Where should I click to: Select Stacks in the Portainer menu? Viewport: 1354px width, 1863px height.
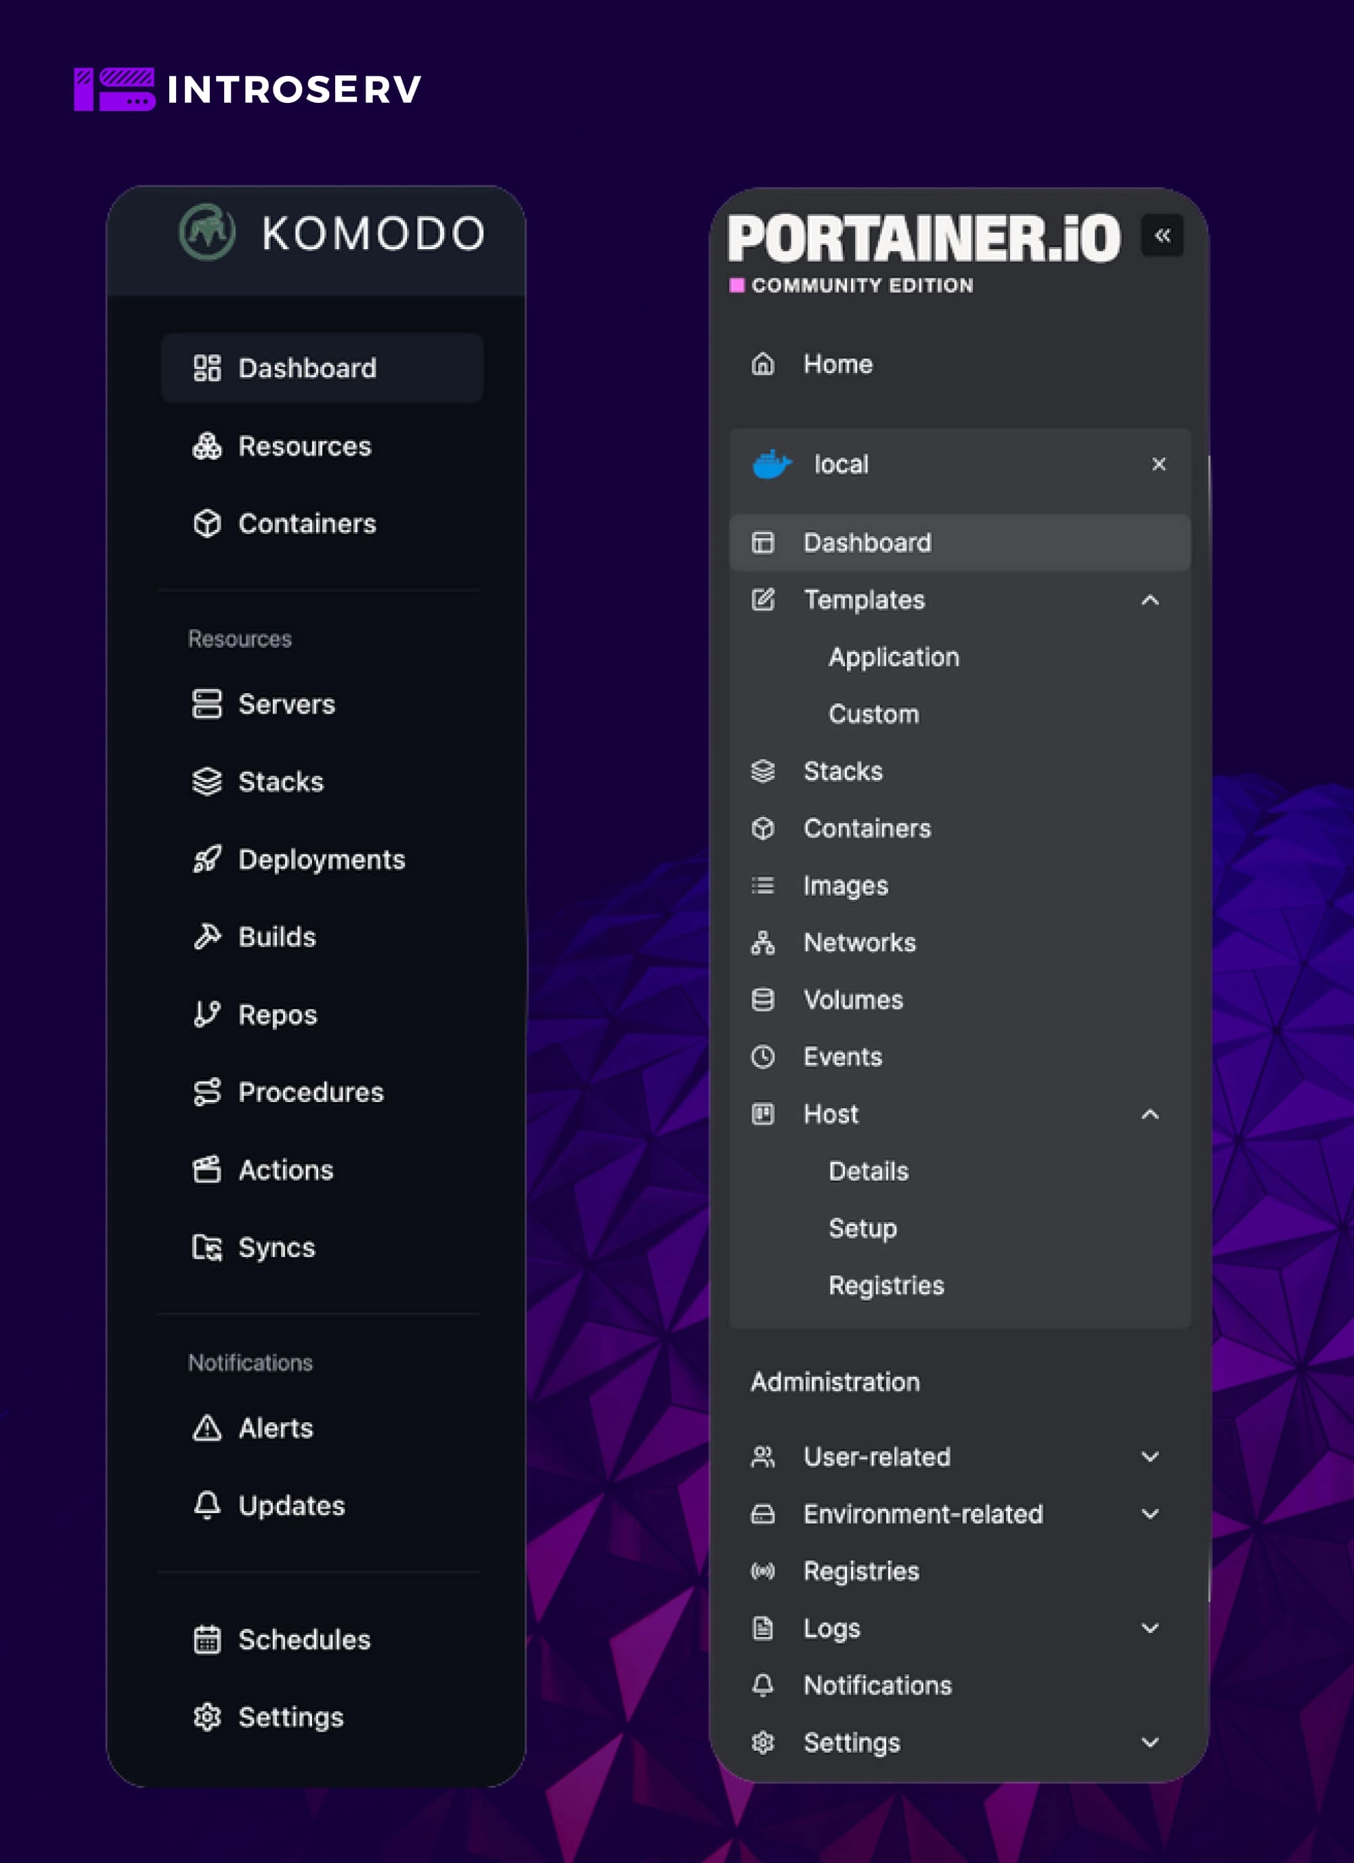tap(843, 771)
